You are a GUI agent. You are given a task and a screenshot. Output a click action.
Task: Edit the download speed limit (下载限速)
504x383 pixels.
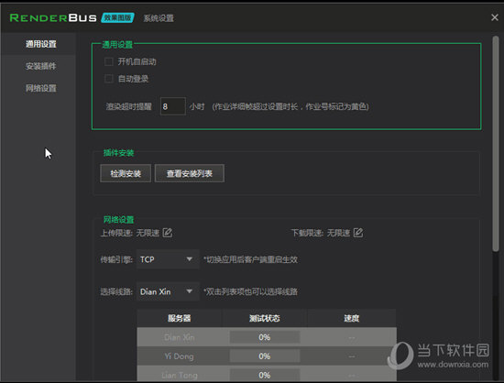coord(358,233)
